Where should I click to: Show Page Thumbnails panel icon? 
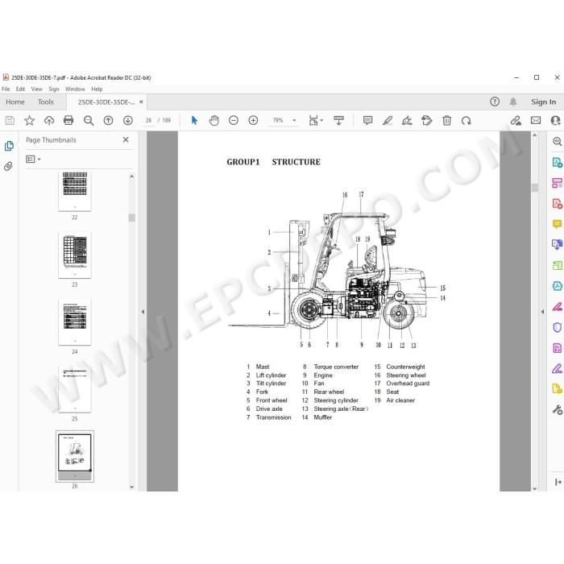pyautogui.click(x=9, y=146)
